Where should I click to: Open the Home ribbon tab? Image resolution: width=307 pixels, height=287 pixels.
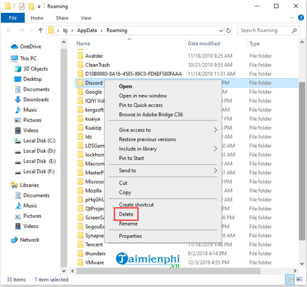coord(37,18)
